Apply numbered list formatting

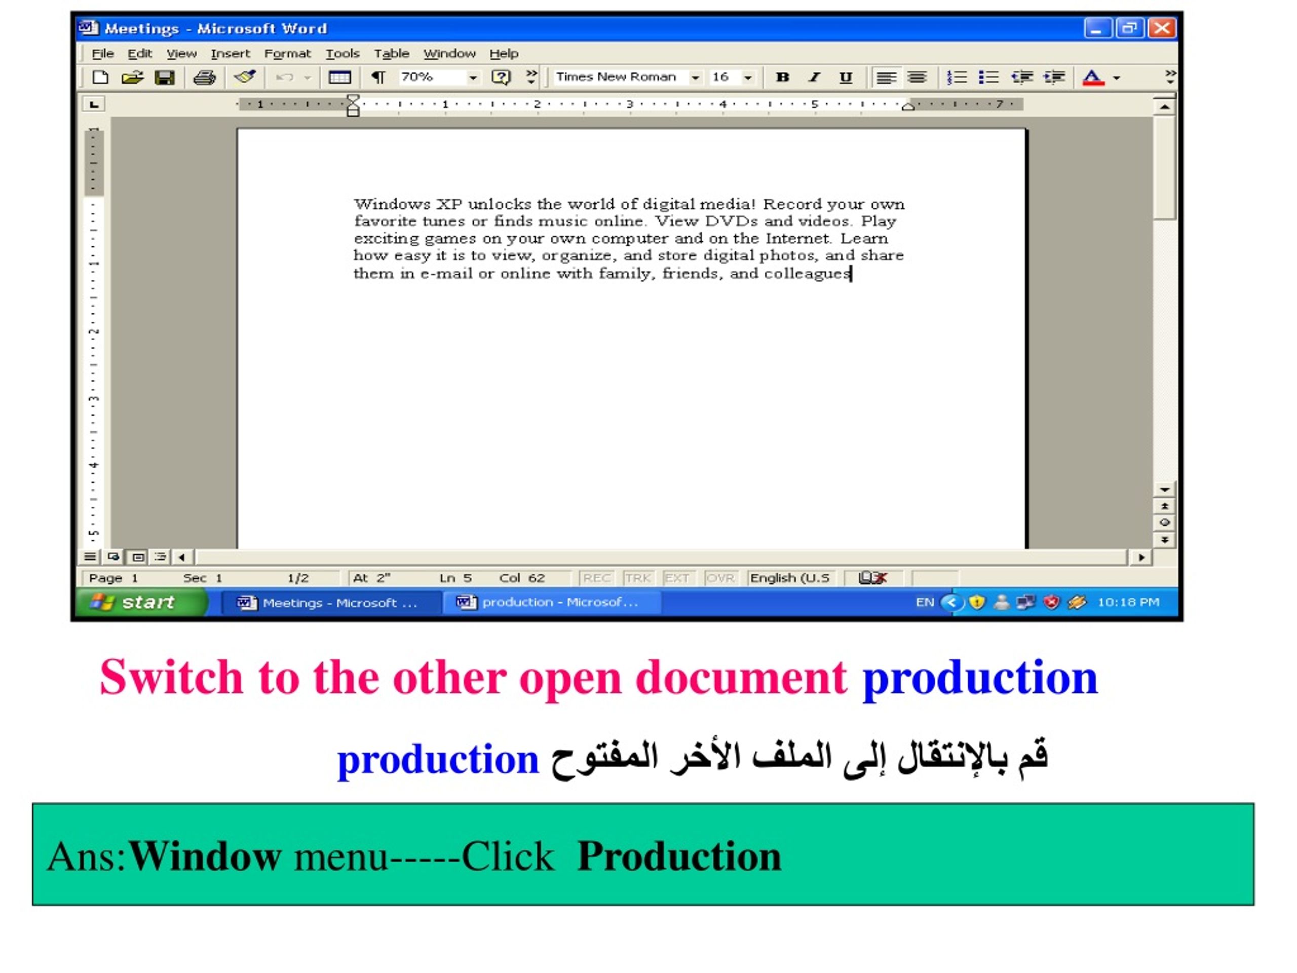pyautogui.click(x=957, y=78)
